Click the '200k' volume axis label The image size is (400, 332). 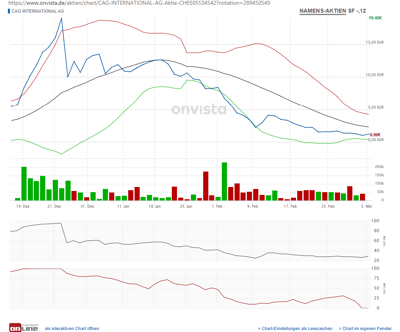click(x=379, y=167)
